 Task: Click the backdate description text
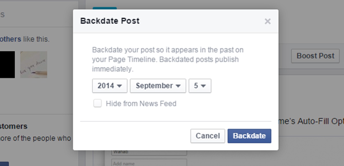[167, 59]
